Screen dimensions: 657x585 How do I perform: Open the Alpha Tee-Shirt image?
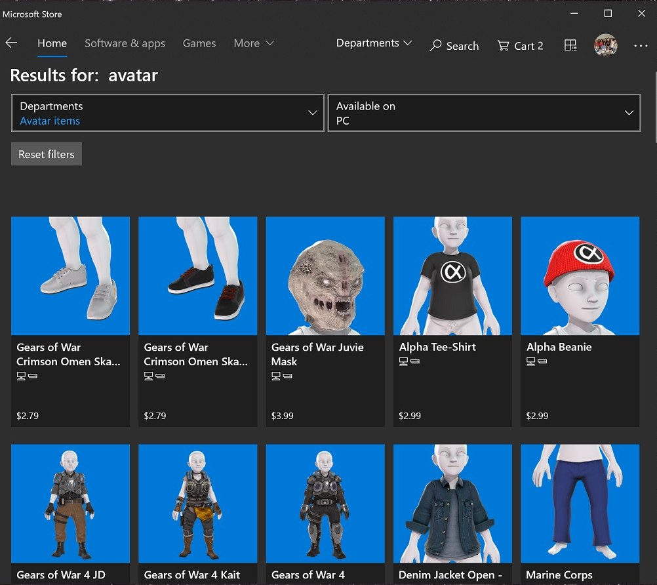point(452,275)
